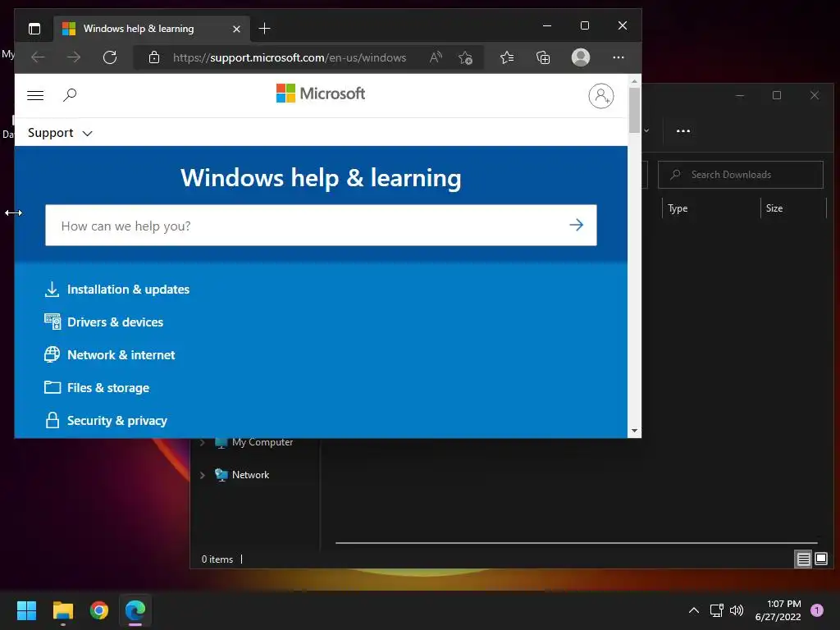Expand Network in File Explorer tree
Image resolution: width=840 pixels, height=630 pixels.
pos(203,475)
